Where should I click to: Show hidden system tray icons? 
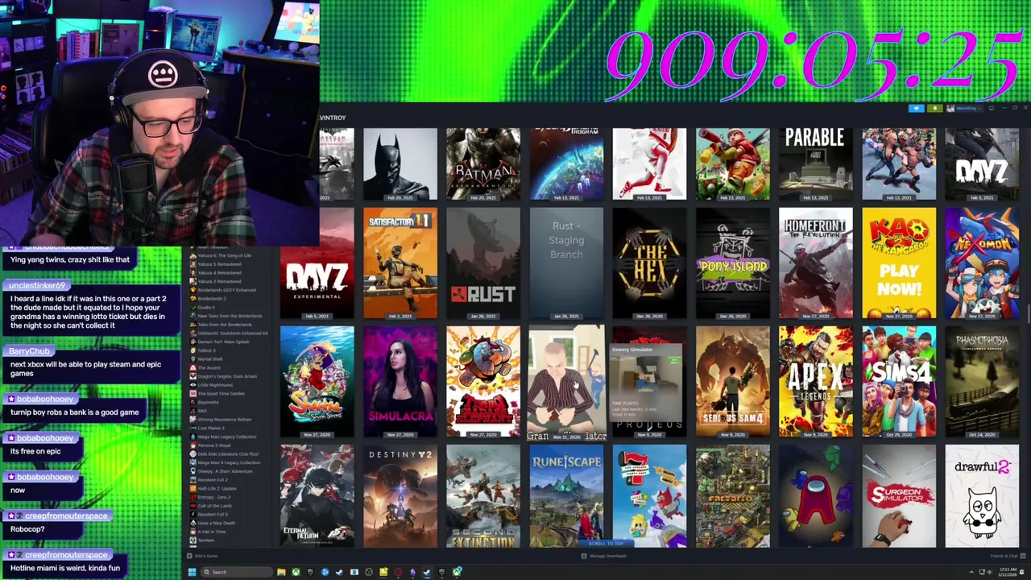(971, 572)
